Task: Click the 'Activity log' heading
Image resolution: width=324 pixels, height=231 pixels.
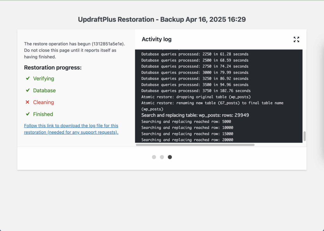Action: [157, 39]
